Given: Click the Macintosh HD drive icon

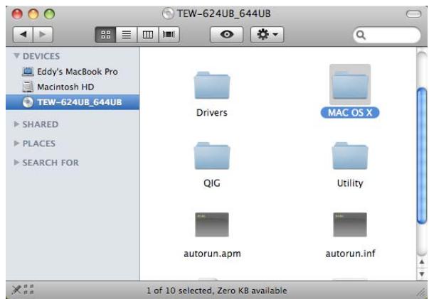Looking at the screenshot, I should (28, 87).
